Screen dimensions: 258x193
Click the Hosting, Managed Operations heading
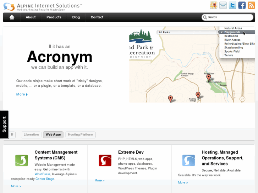point(223,158)
